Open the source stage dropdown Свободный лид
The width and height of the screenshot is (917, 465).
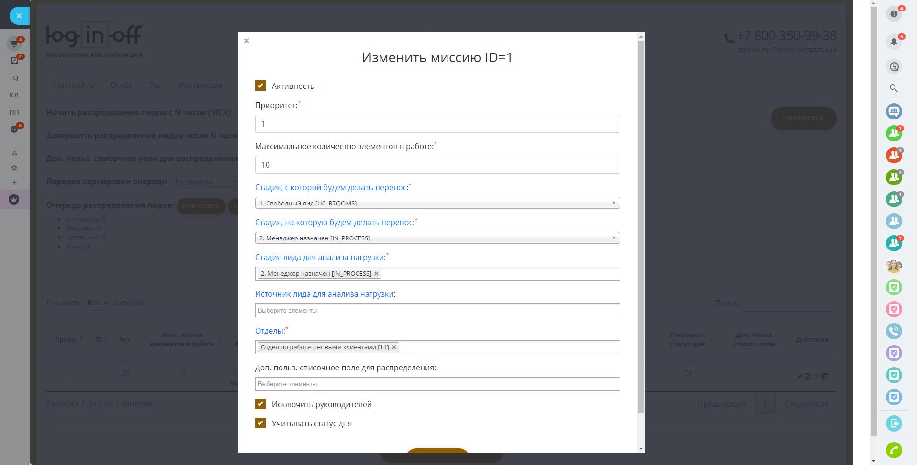click(437, 203)
